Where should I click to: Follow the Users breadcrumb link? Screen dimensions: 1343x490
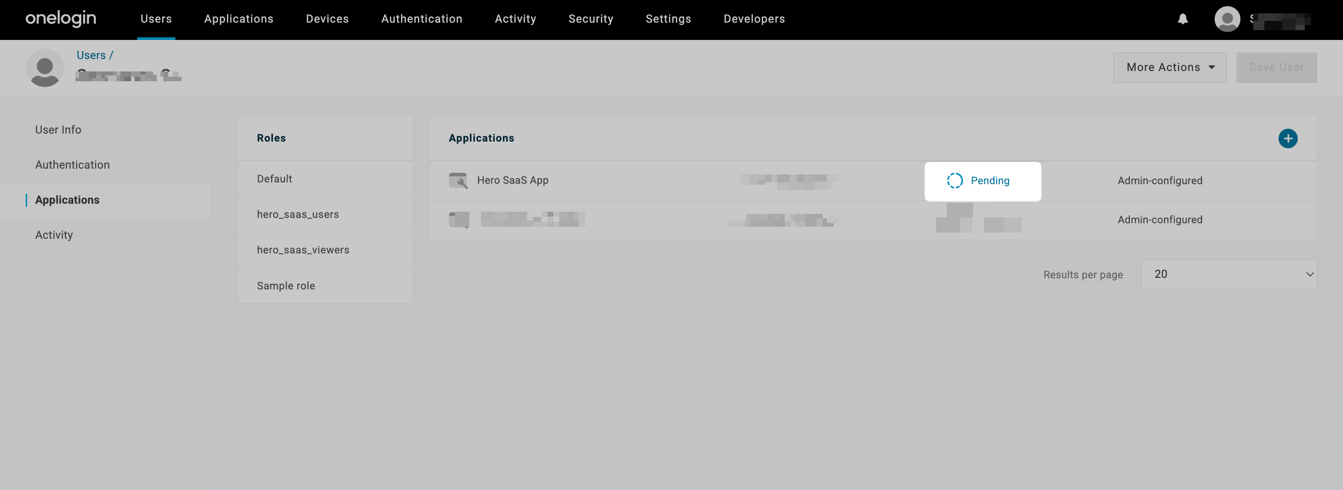pos(91,55)
